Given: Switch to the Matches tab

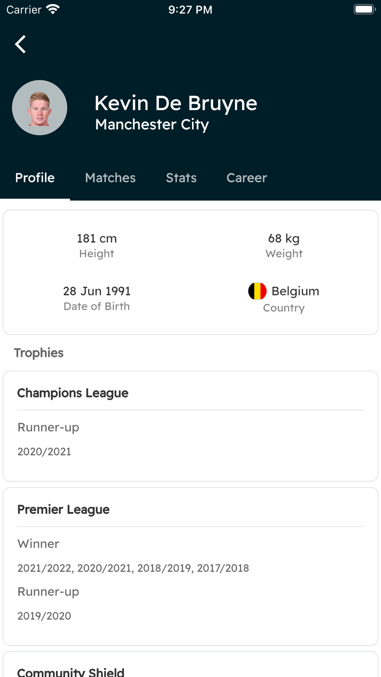Looking at the screenshot, I should (x=110, y=178).
